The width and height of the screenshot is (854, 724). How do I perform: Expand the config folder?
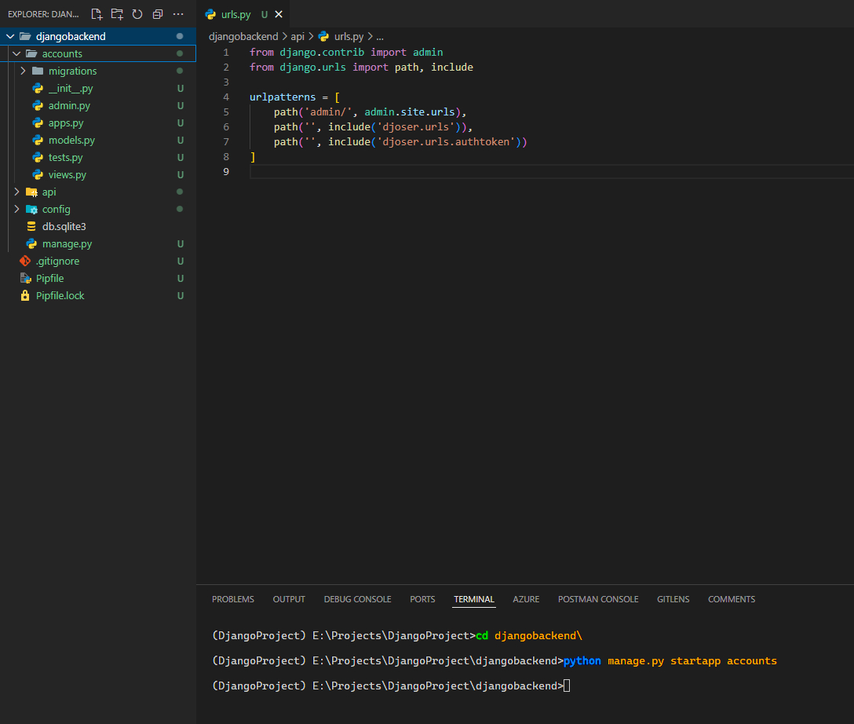[56, 209]
